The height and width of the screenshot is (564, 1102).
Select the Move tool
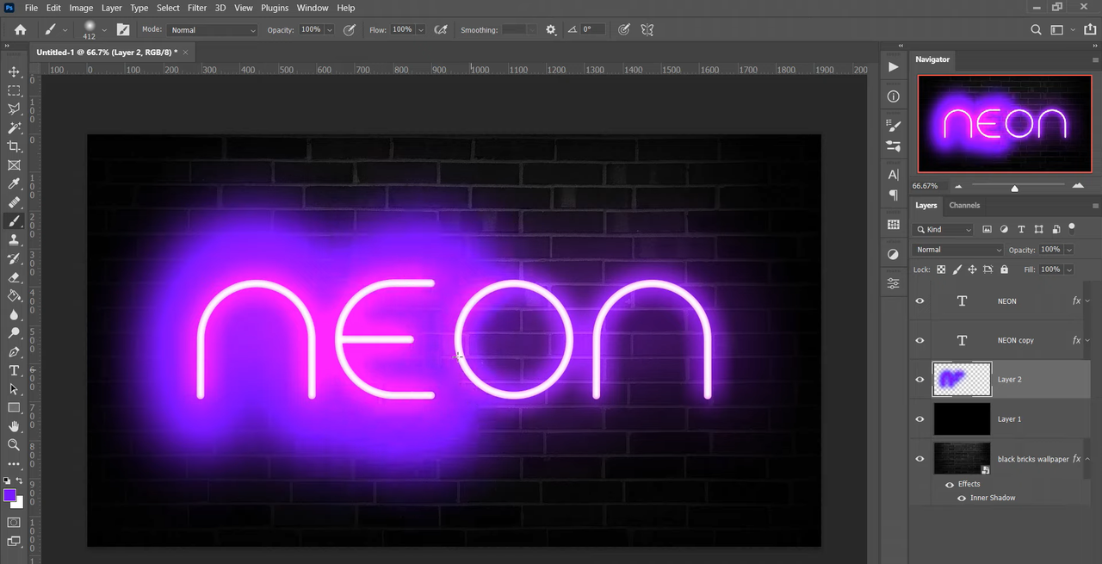point(14,71)
